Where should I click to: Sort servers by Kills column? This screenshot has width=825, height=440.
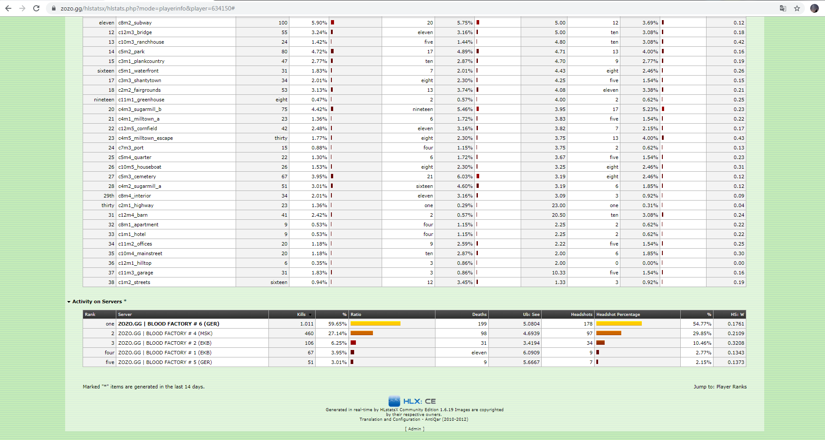click(301, 315)
